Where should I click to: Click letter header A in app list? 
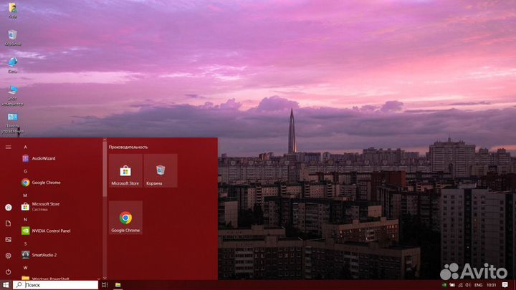[x=25, y=148]
